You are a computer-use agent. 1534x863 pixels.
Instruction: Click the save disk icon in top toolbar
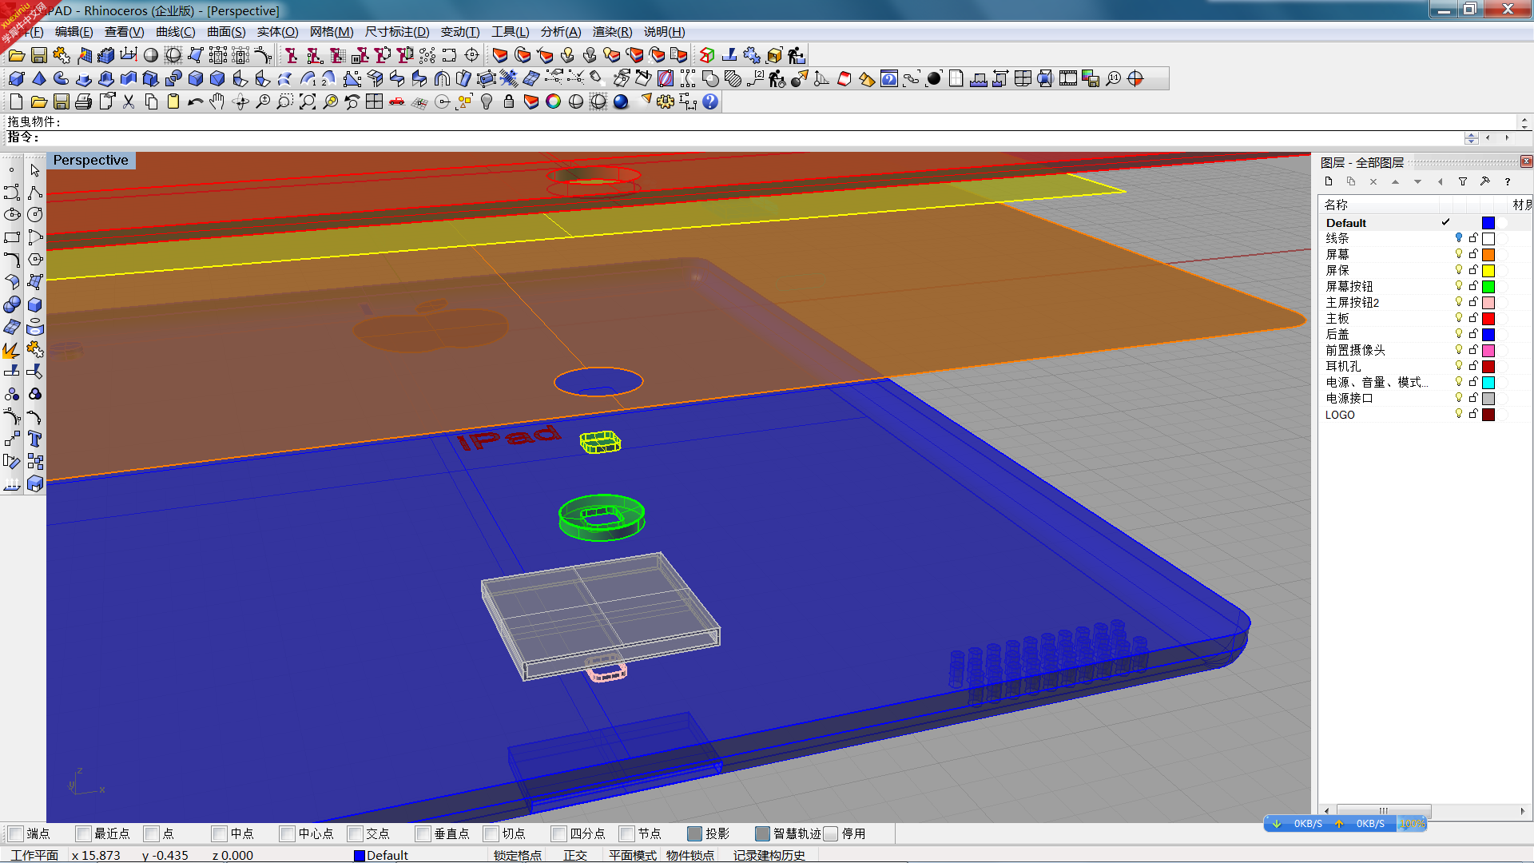(39, 55)
